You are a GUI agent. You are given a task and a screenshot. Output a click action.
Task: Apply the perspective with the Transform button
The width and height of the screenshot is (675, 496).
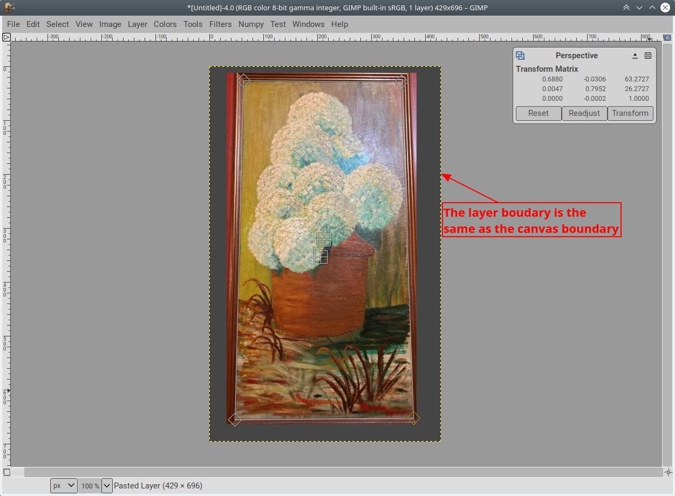(x=630, y=113)
